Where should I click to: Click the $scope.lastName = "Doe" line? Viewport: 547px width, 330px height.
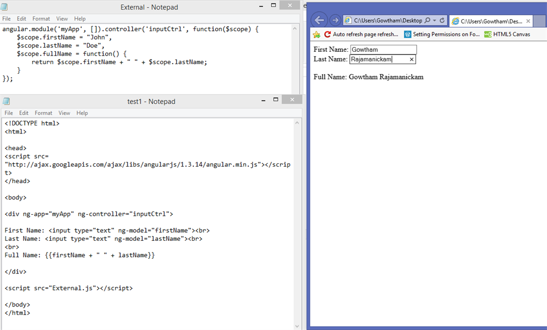60,46
